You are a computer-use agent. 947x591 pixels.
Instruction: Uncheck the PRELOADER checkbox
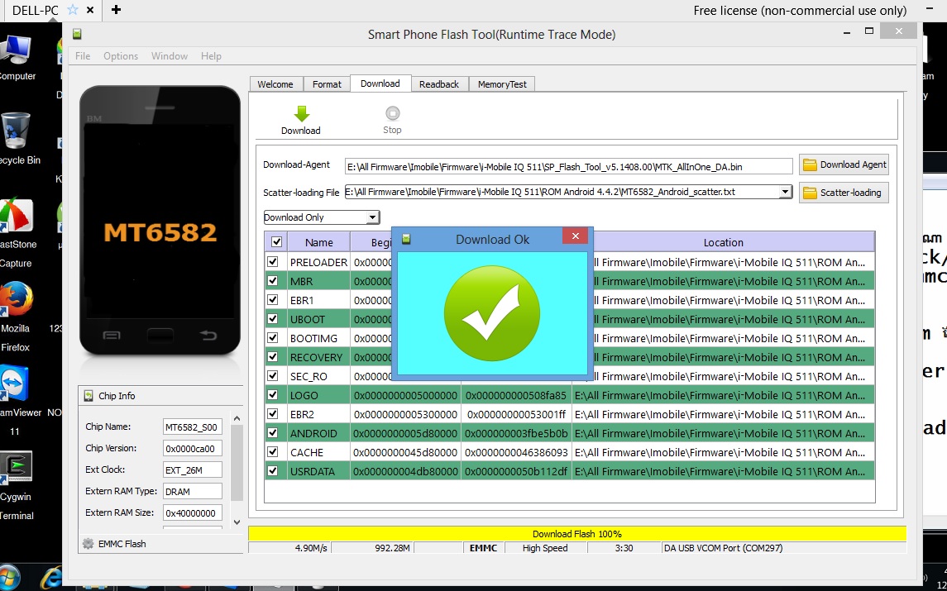click(x=273, y=262)
